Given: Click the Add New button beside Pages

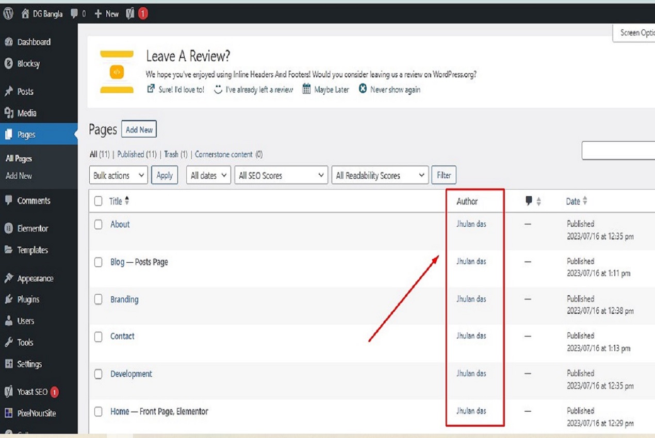Looking at the screenshot, I should click(139, 130).
